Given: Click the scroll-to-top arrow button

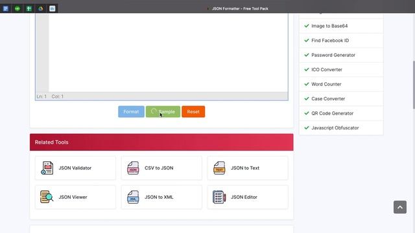Looking at the screenshot, I should 400,207.
